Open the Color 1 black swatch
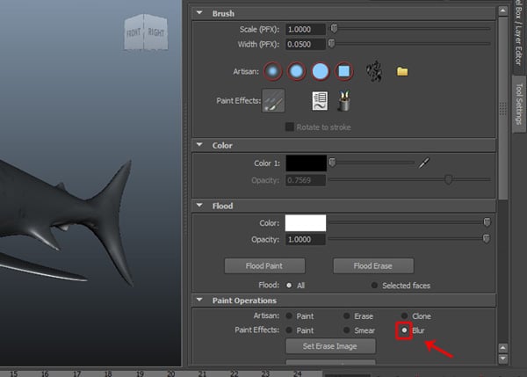 pos(306,163)
